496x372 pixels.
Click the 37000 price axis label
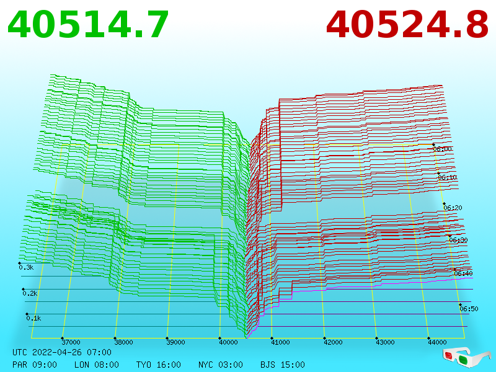(x=71, y=342)
